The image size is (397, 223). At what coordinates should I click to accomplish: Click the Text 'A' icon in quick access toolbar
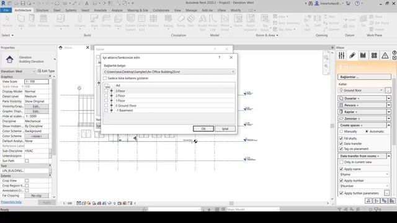[87, 3]
